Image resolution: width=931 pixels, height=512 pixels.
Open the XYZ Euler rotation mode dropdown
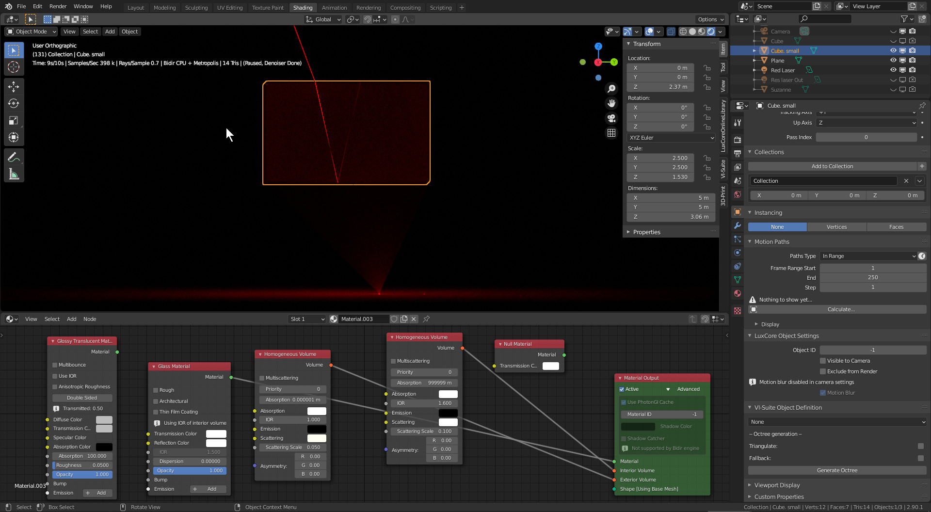pyautogui.click(x=671, y=138)
